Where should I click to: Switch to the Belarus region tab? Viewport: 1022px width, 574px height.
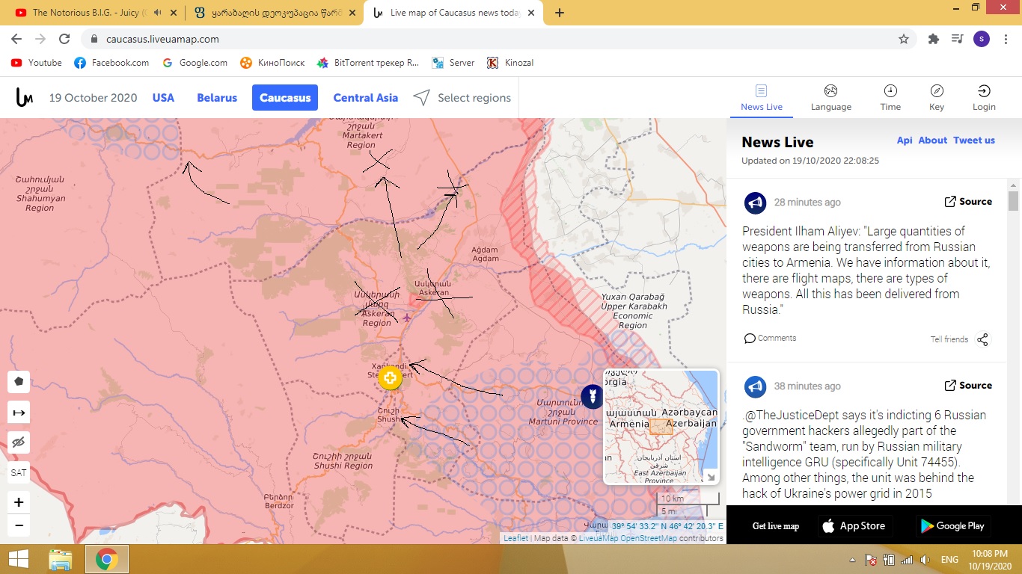coord(217,98)
